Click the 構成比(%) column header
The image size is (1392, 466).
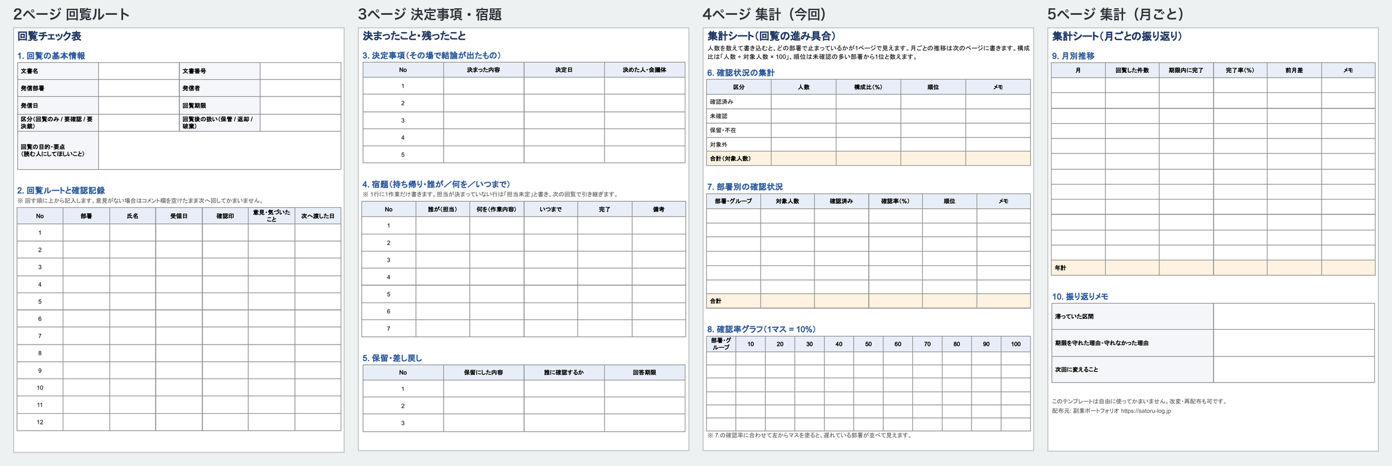point(868,87)
